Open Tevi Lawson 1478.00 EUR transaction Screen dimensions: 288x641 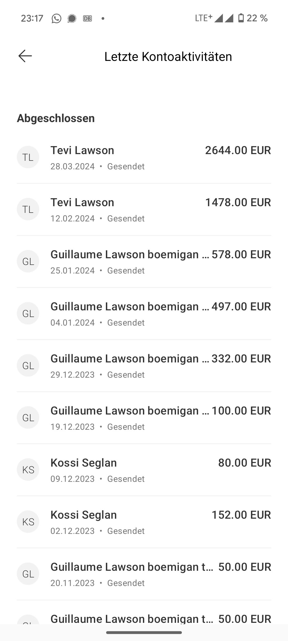pyautogui.click(x=144, y=210)
